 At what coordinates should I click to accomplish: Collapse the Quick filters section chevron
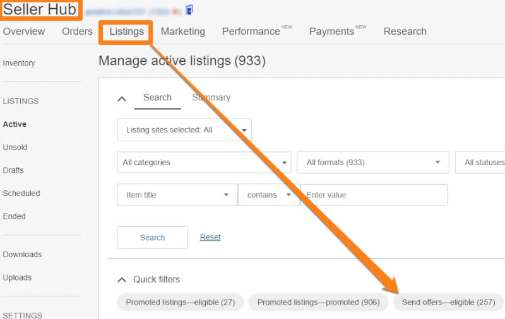click(122, 280)
